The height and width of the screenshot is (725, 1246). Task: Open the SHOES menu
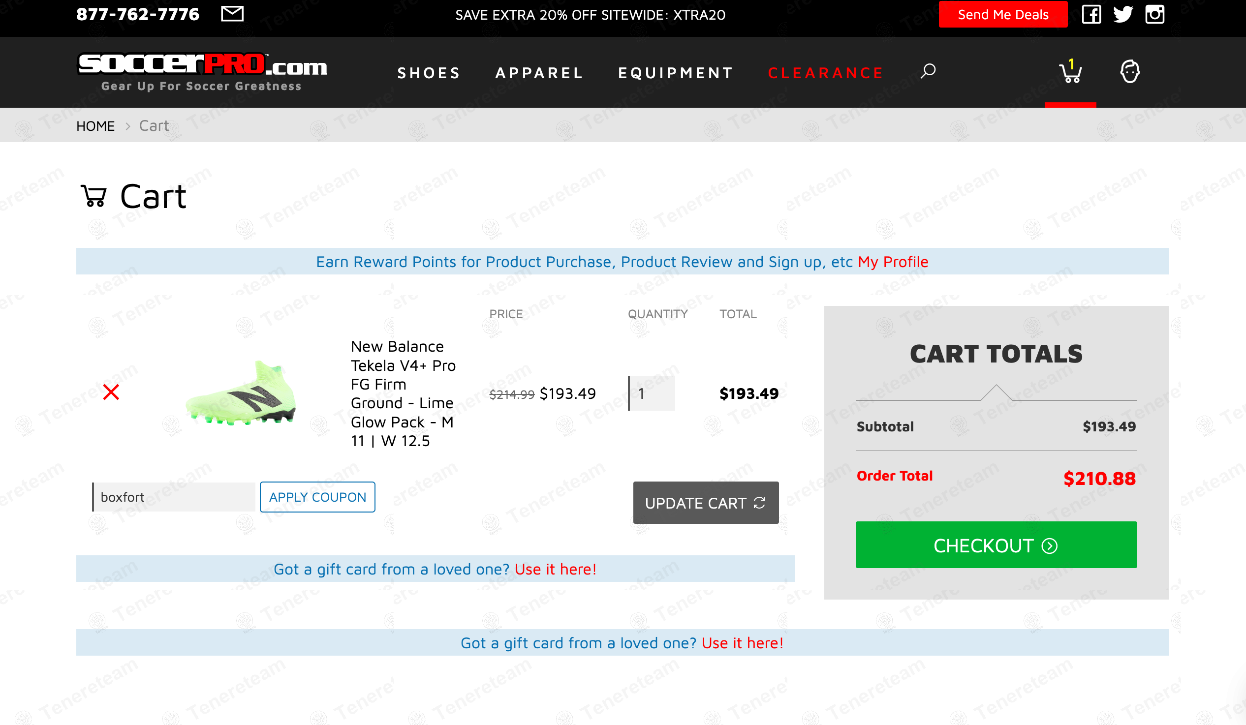429,73
